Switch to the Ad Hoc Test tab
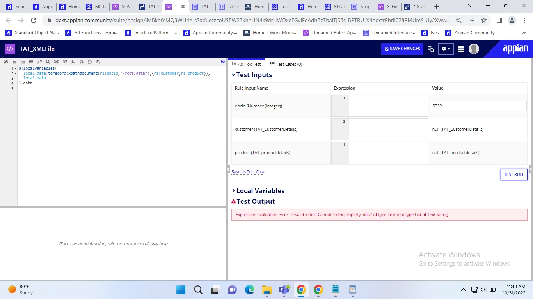533x299 pixels. [247, 64]
